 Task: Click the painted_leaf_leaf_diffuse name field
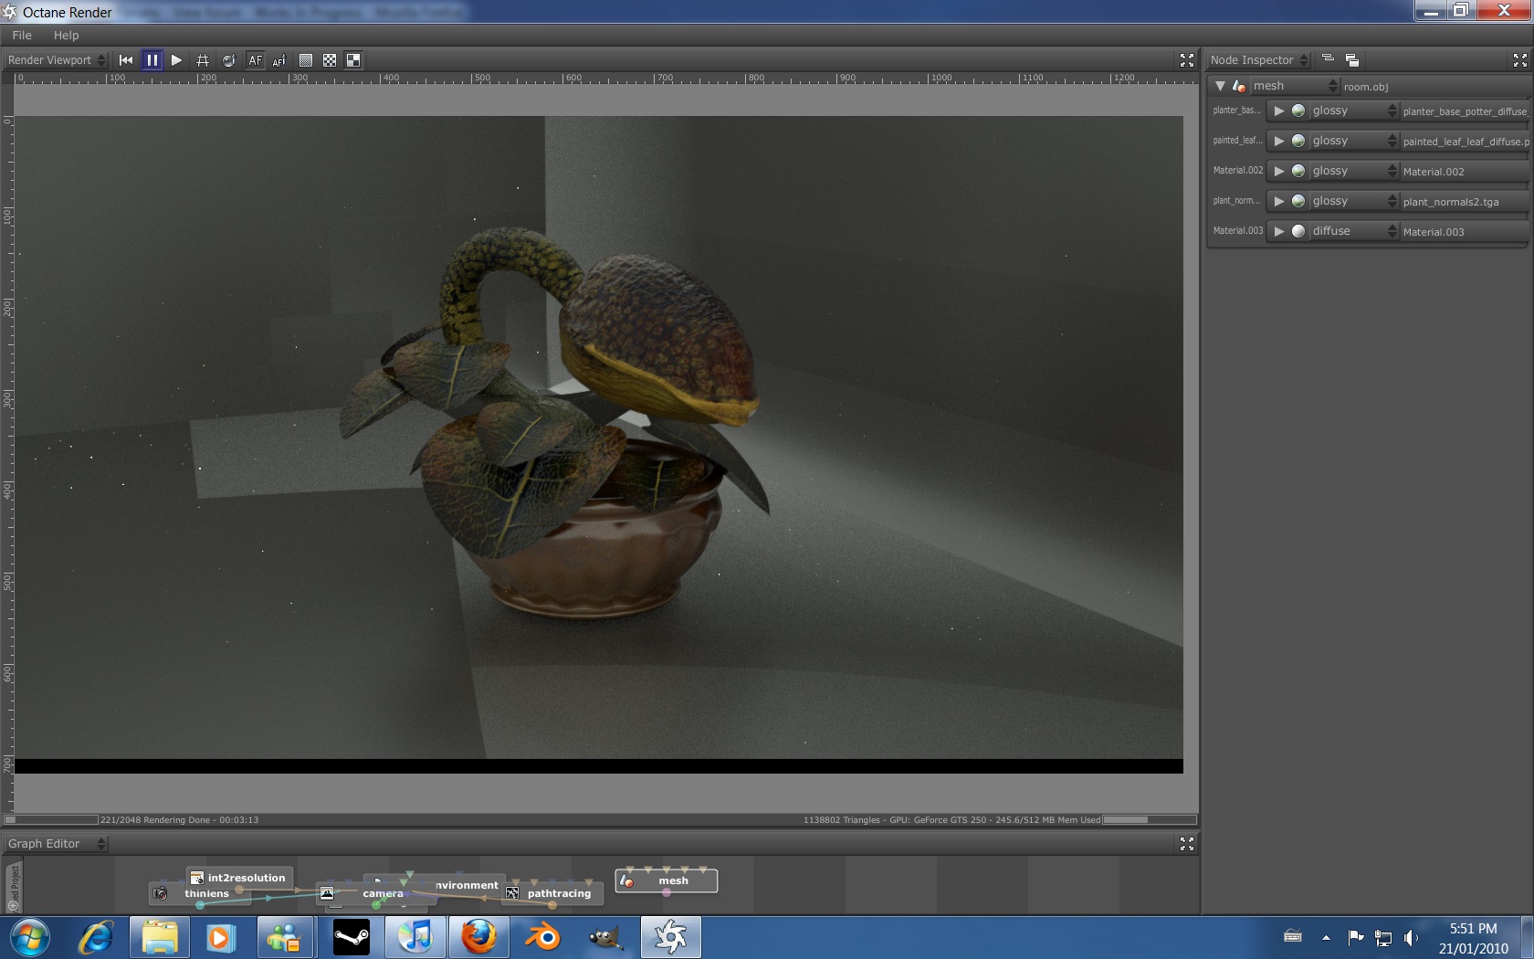(x=1466, y=142)
